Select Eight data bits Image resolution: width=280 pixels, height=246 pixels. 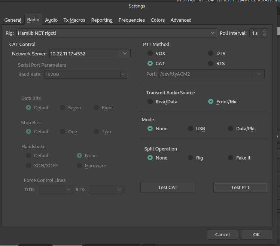pyautogui.click(x=103, y=107)
